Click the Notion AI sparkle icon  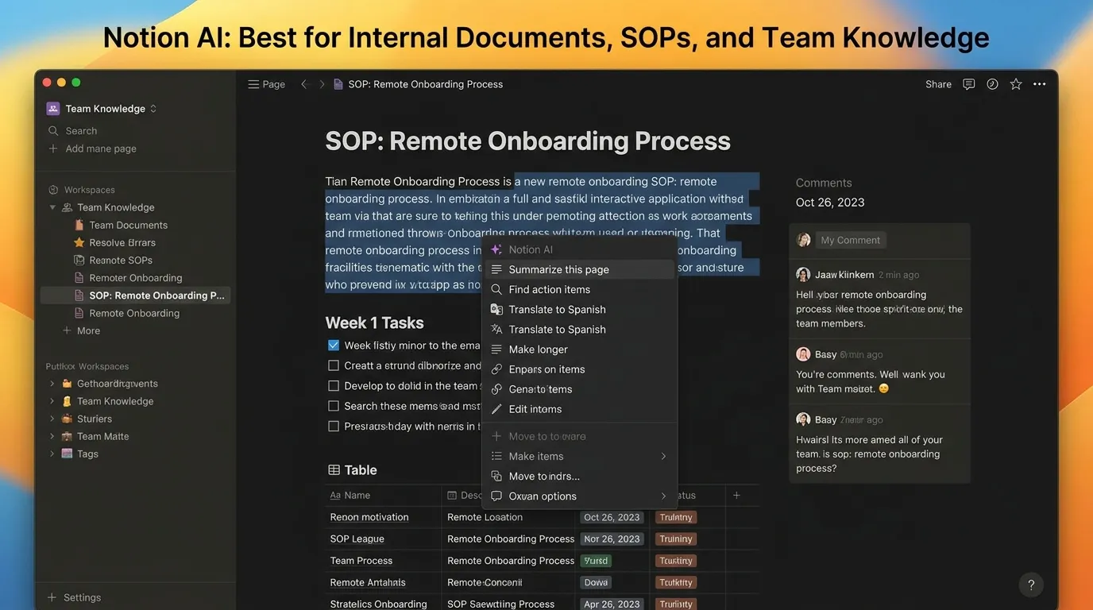tap(496, 249)
